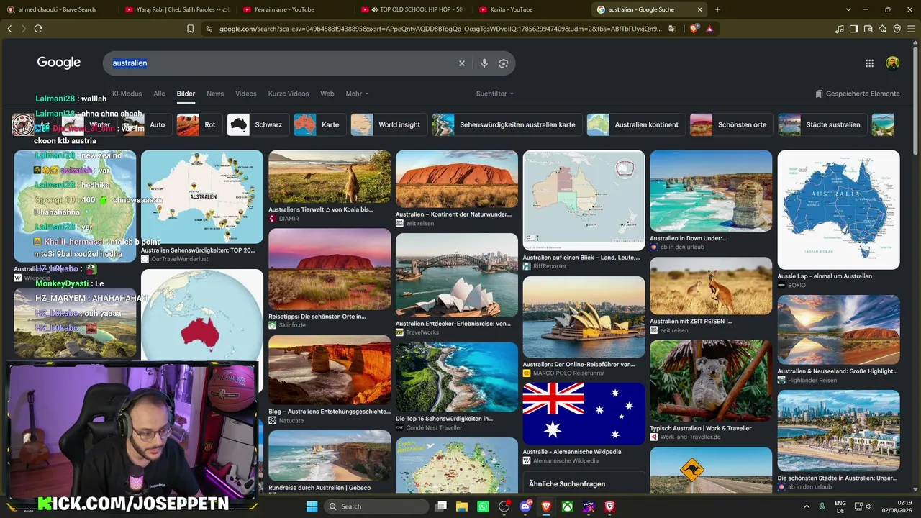Filter images by the Karte chip

pyautogui.click(x=319, y=124)
